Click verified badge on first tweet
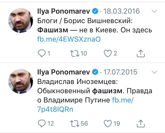This screenshot has width=165, height=133. 95,11
